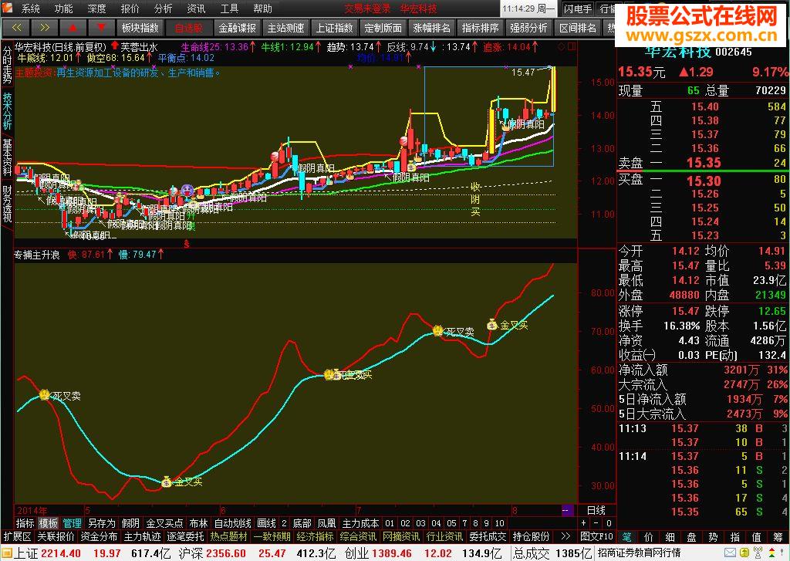The width and height of the screenshot is (790, 561).
Task: Open the 热点题材 tab
Action: coord(228,536)
